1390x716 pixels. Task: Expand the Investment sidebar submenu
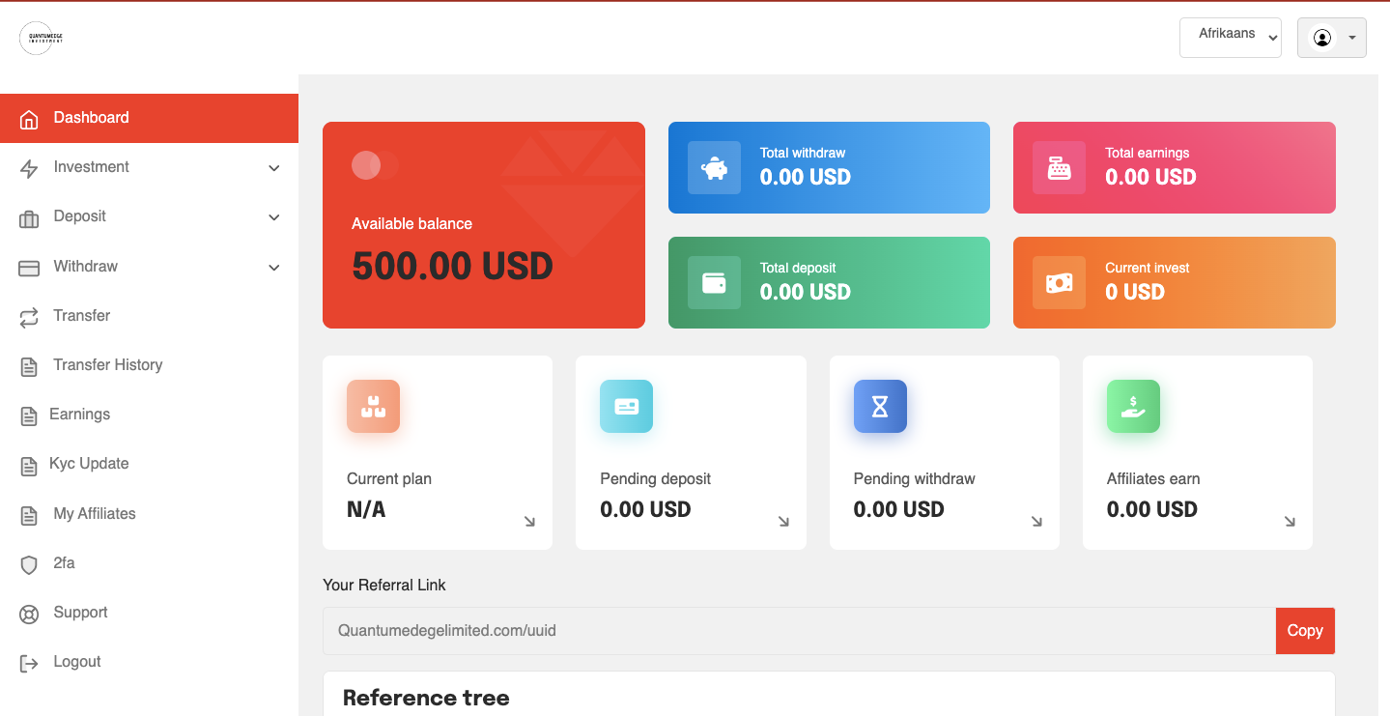pos(273,168)
